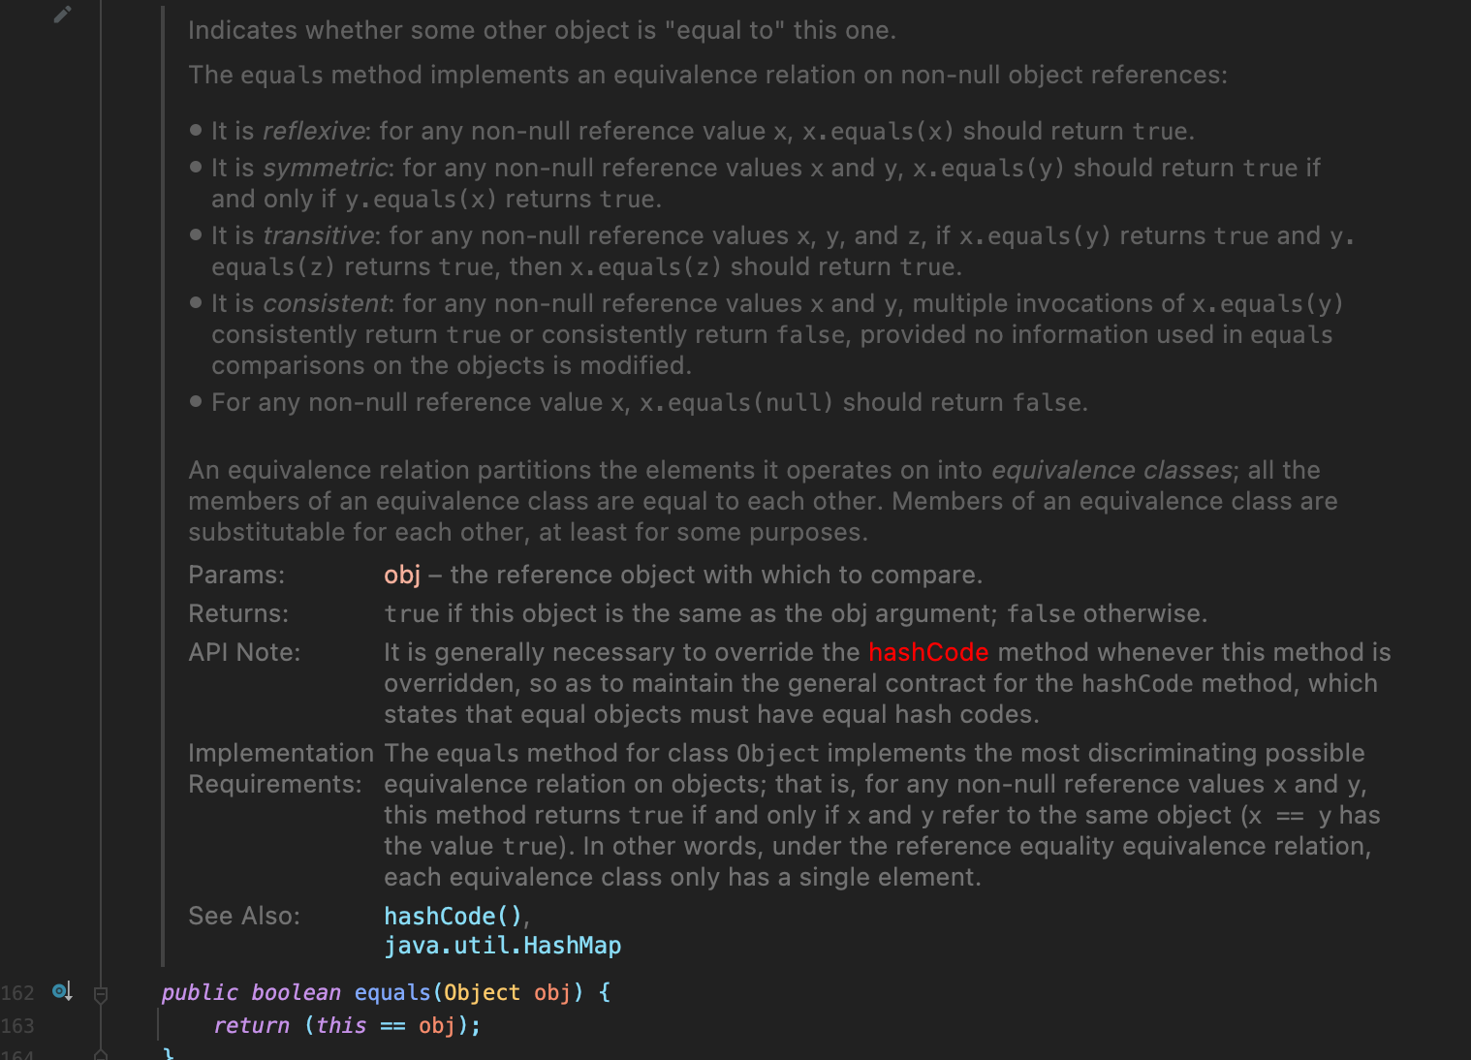Toggle Javadoc rendered view with pencil icon
The image size is (1471, 1060).
[x=62, y=14]
